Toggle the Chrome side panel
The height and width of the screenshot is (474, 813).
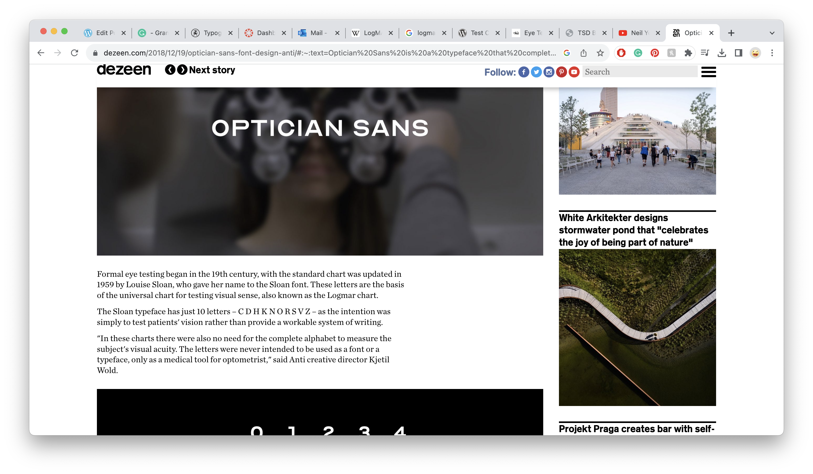[738, 53]
